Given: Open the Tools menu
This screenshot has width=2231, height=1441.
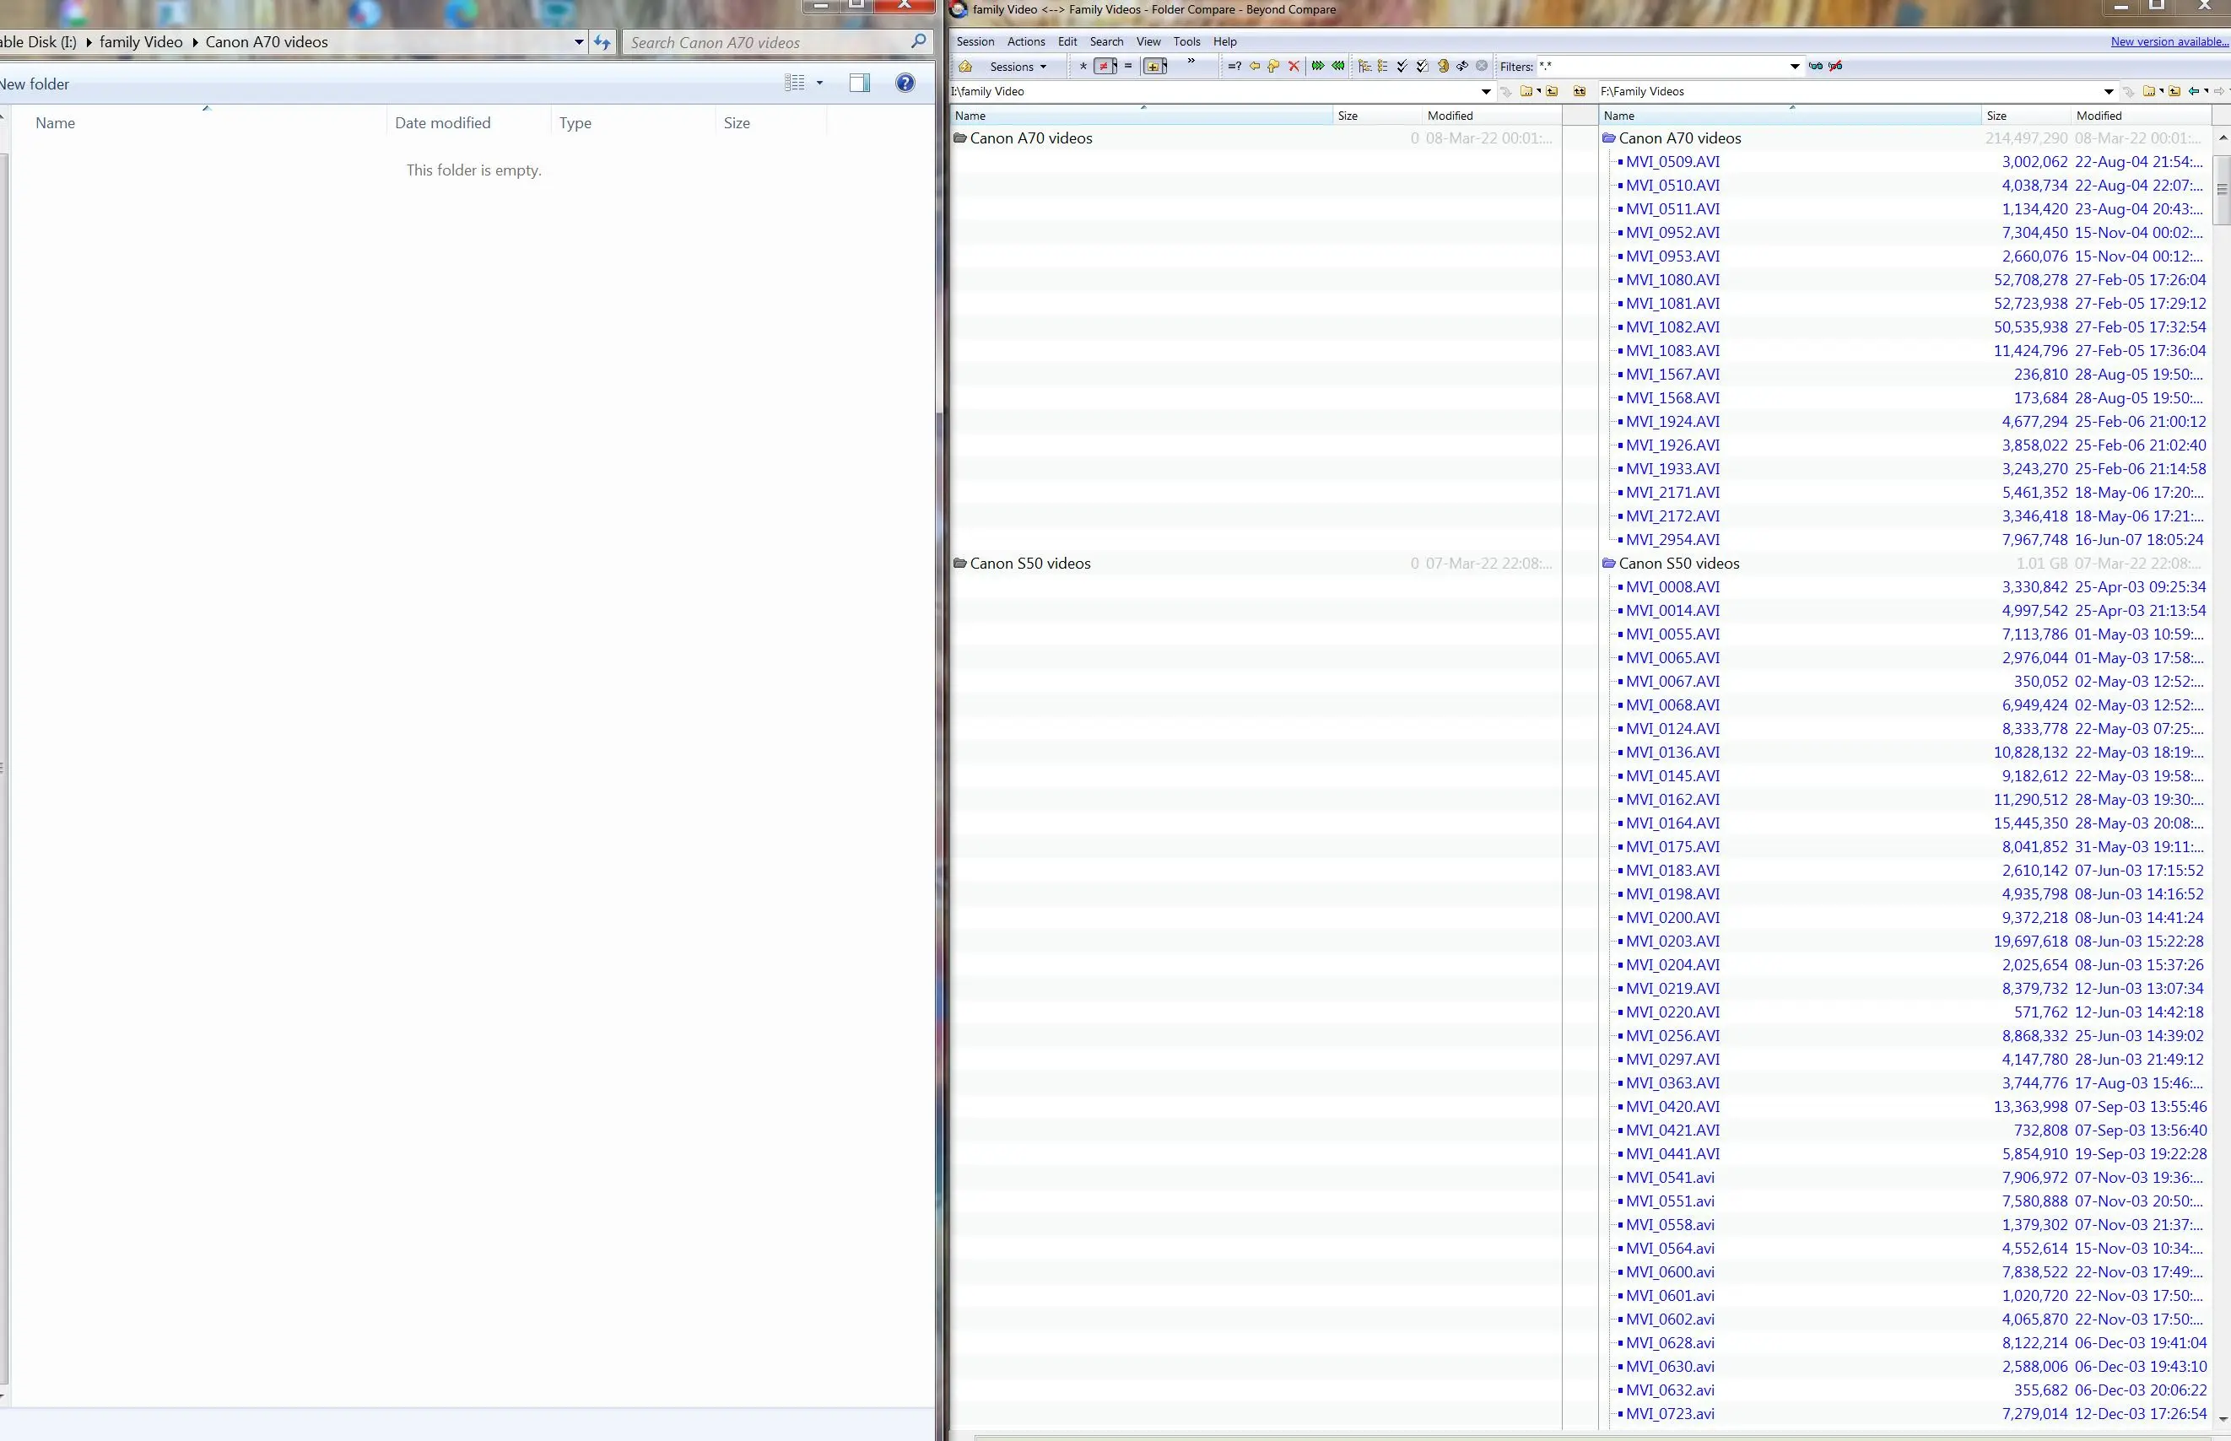Looking at the screenshot, I should pyautogui.click(x=1186, y=41).
